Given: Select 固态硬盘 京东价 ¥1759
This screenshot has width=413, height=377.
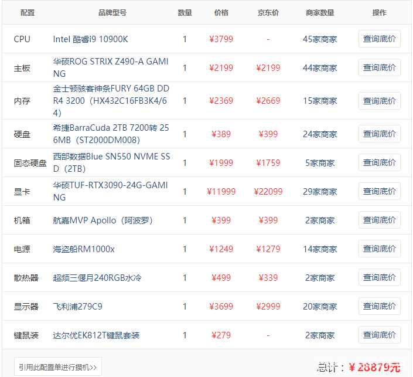Looking at the screenshot, I should 268,163.
